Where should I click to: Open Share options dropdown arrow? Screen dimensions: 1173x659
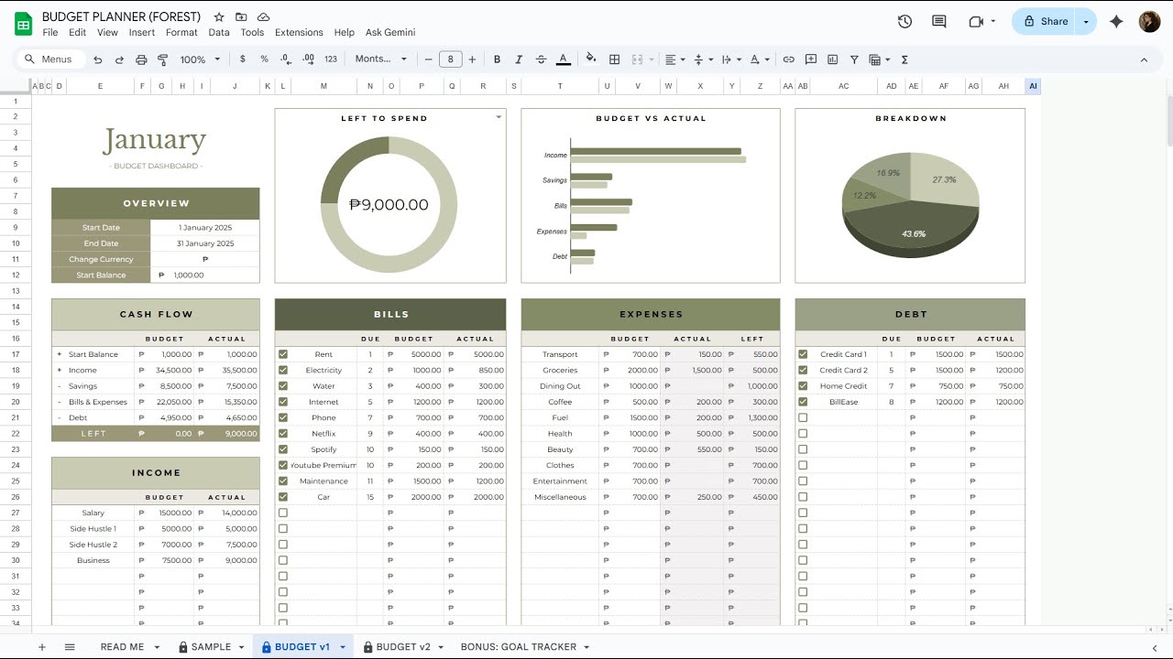(x=1086, y=21)
